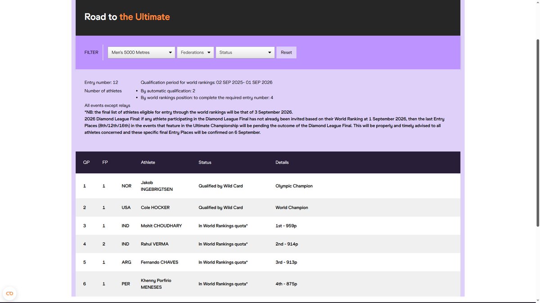
Task: Click the NOR federation code
Action: point(126,186)
